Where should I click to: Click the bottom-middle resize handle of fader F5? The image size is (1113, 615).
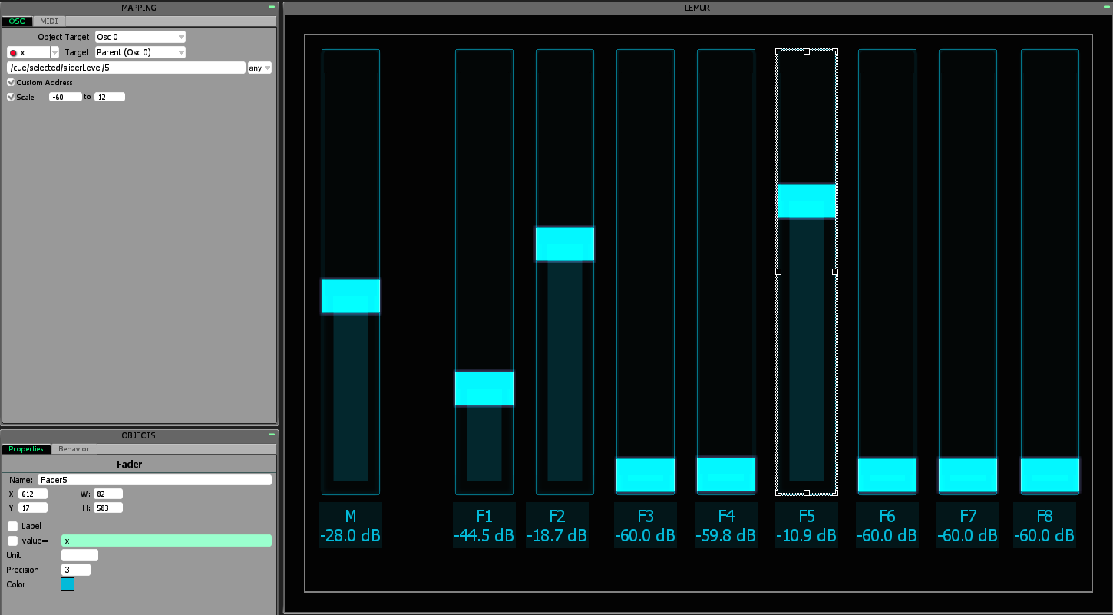click(807, 493)
